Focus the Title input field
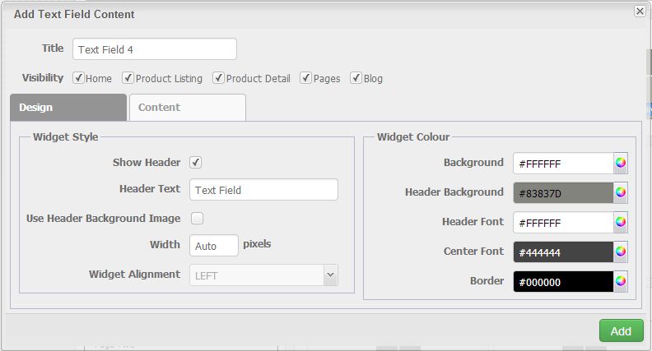 coord(155,49)
